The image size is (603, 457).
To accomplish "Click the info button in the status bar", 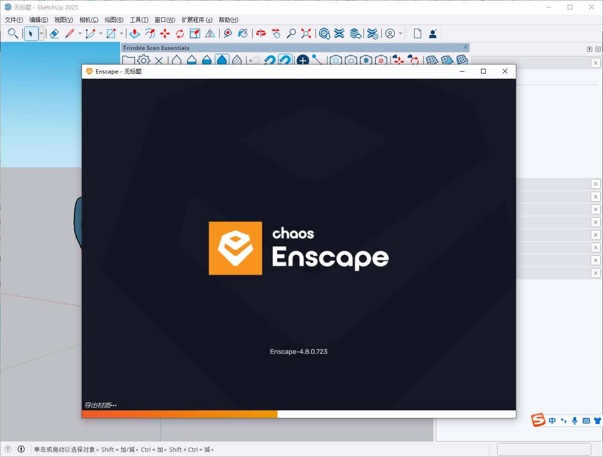I will [21, 449].
